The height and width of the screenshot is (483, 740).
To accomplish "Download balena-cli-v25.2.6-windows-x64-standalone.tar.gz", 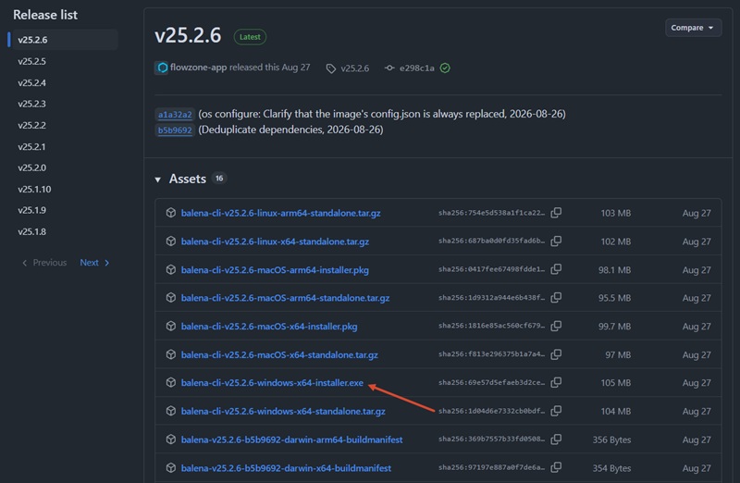I will point(283,411).
